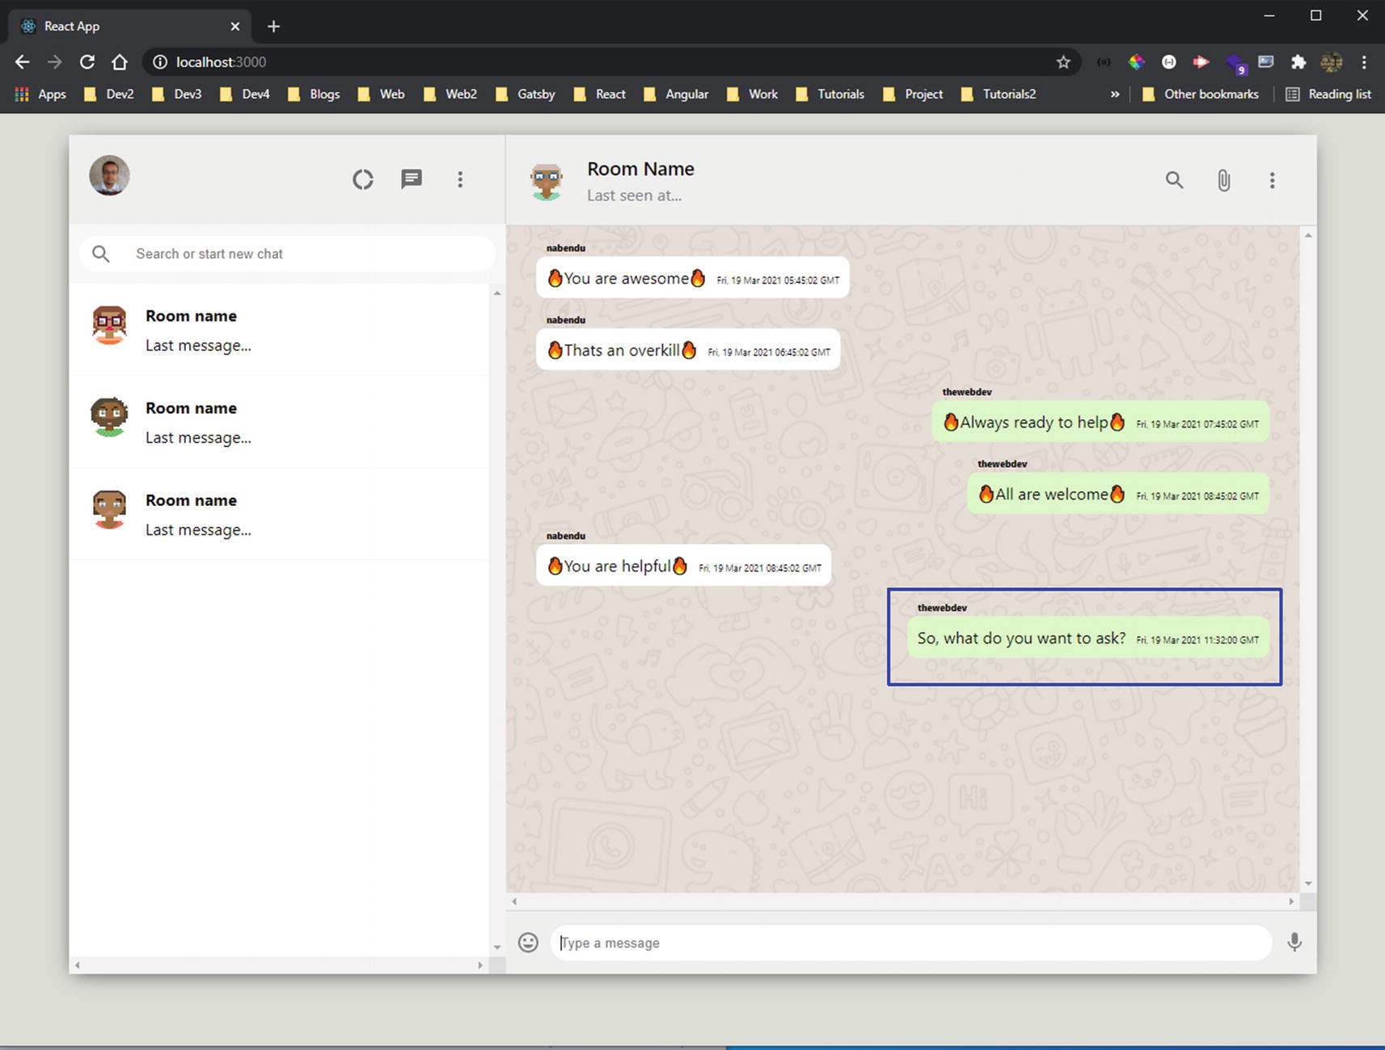The width and height of the screenshot is (1385, 1050).
Task: Search within chat using magnifier icon
Action: pos(1174,180)
